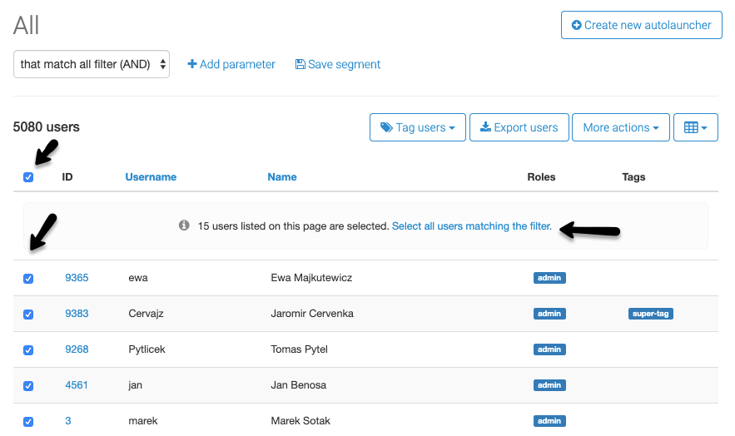This screenshot has width=735, height=436.
Task: Open user ID 9268
Action: click(77, 349)
